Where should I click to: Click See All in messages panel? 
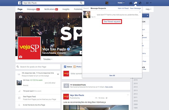pyautogui.click(x=112, y=76)
